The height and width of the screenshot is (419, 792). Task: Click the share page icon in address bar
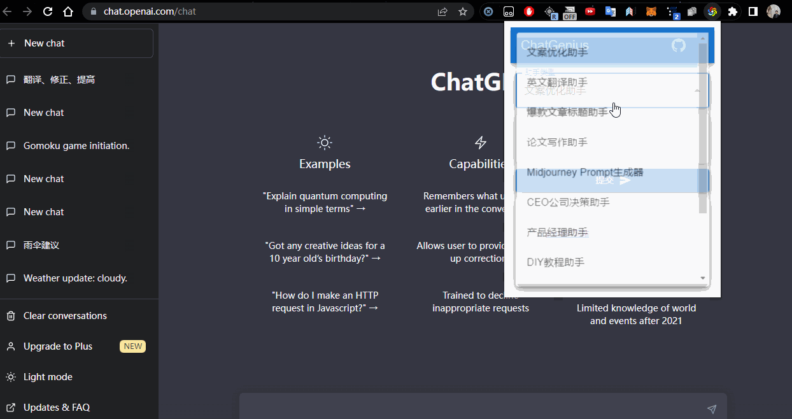pos(442,11)
